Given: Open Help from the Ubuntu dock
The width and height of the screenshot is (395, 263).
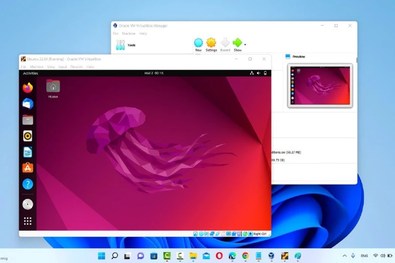Looking at the screenshot, I should (x=28, y=184).
